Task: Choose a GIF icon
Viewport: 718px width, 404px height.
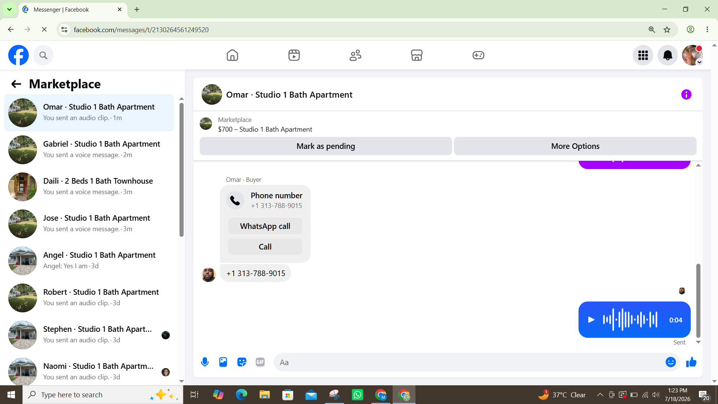Action: [260, 362]
